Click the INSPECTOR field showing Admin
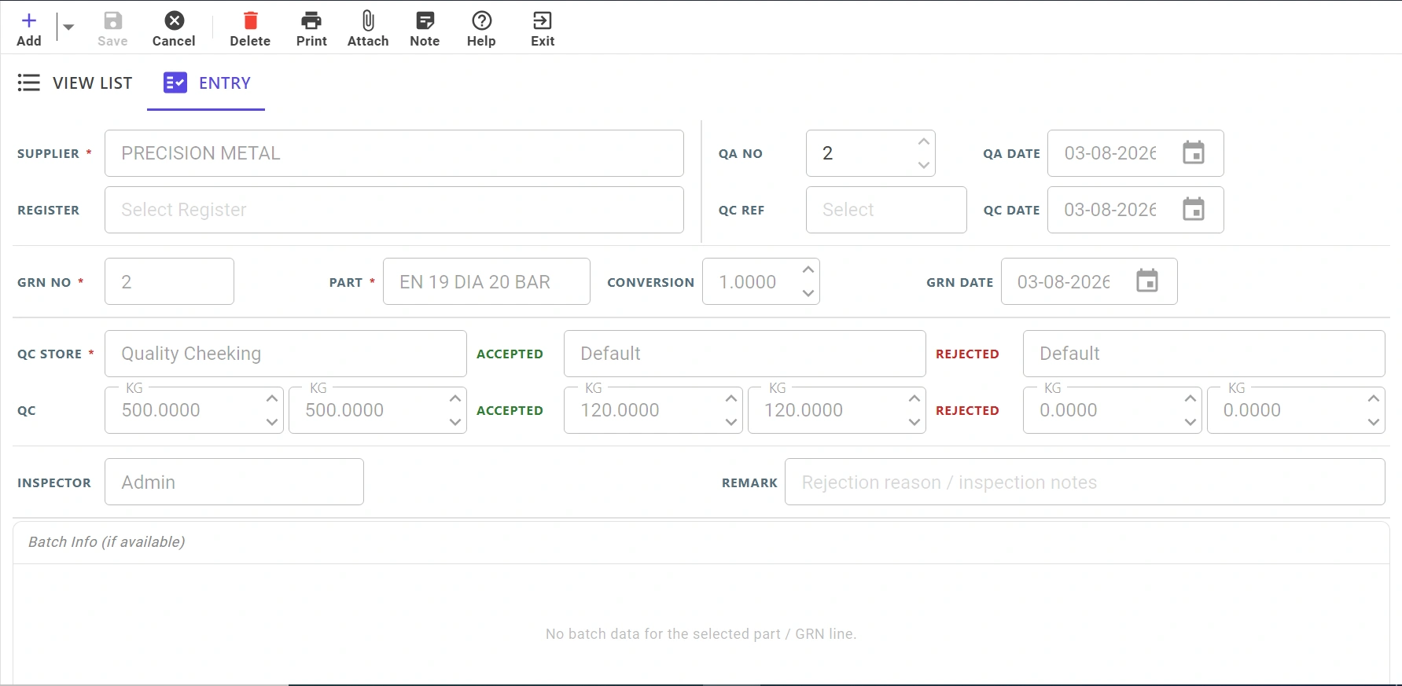Screen dimensions: 1402x686 pyautogui.click(x=234, y=482)
